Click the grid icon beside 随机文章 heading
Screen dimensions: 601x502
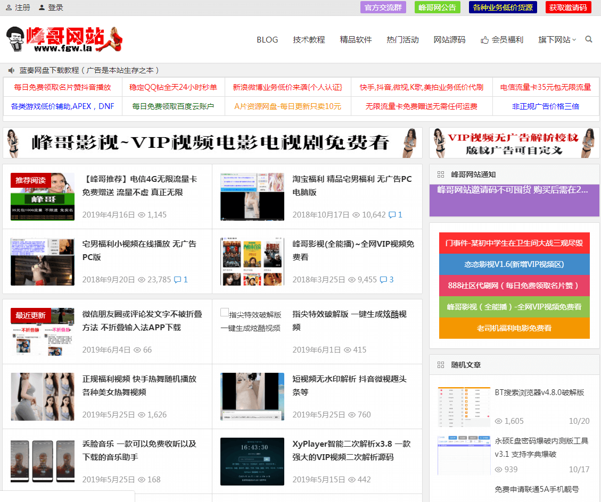441,365
